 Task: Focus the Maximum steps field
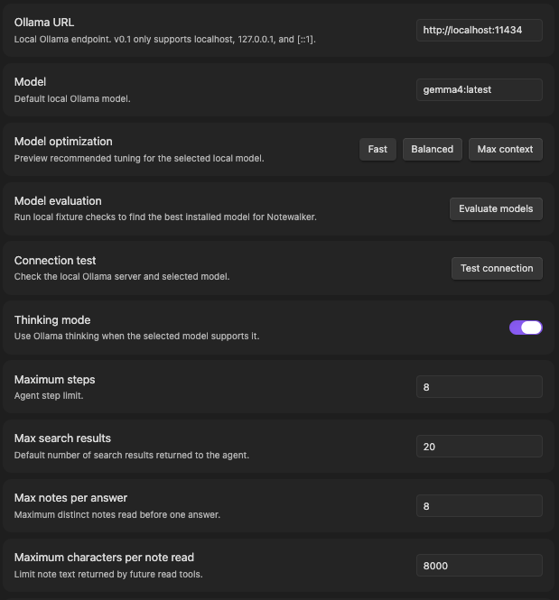click(480, 387)
